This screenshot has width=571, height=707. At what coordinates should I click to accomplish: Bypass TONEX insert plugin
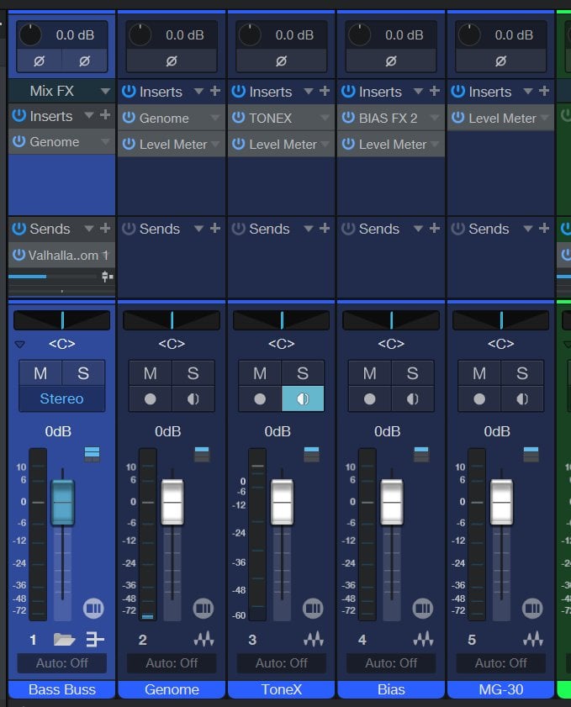click(x=238, y=118)
